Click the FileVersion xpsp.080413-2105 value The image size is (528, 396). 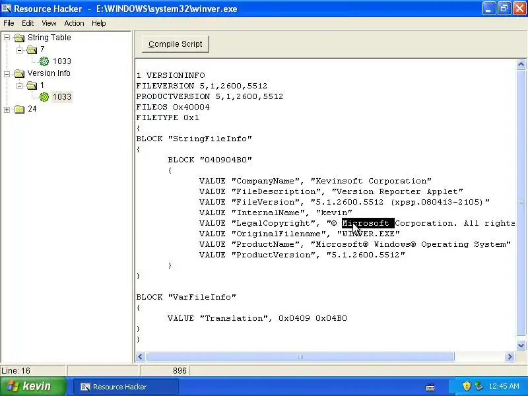(x=400, y=202)
